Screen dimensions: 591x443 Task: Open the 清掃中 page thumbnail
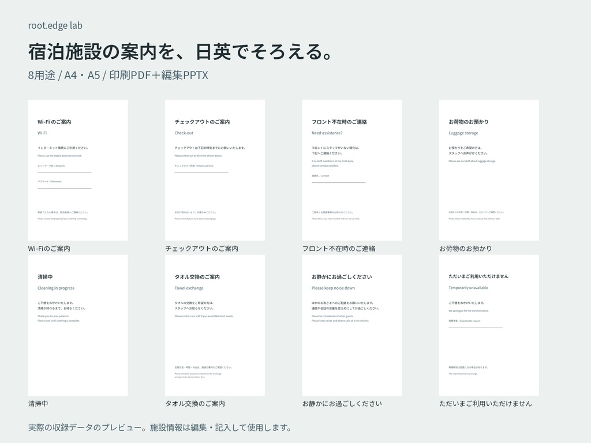pos(78,325)
